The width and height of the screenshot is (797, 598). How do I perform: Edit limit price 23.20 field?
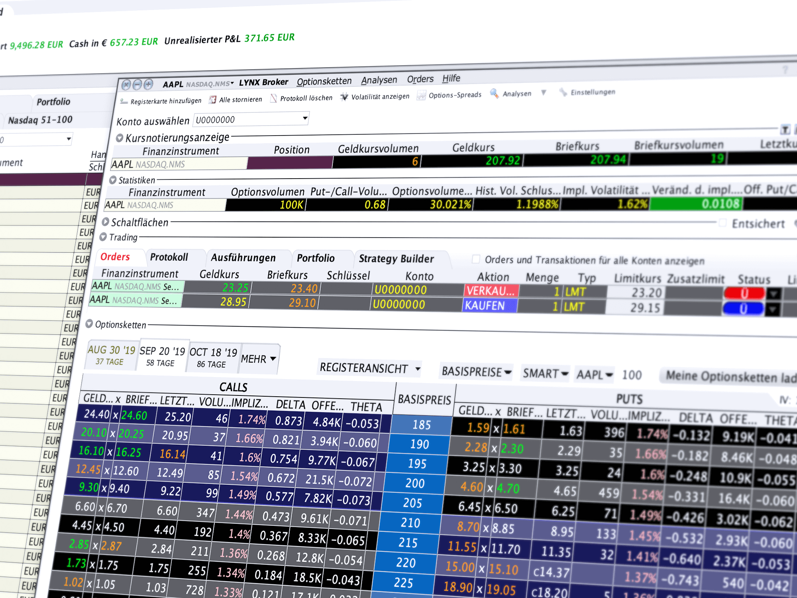point(636,293)
